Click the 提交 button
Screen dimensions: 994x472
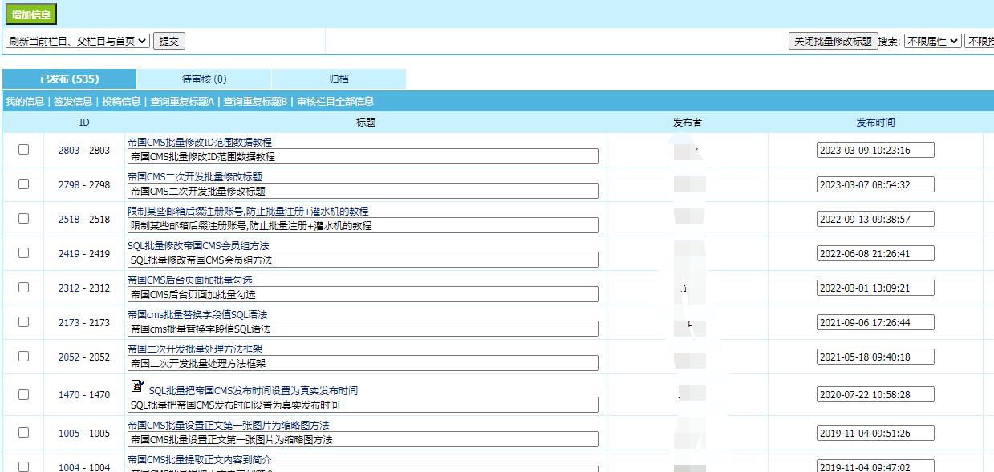click(x=169, y=41)
